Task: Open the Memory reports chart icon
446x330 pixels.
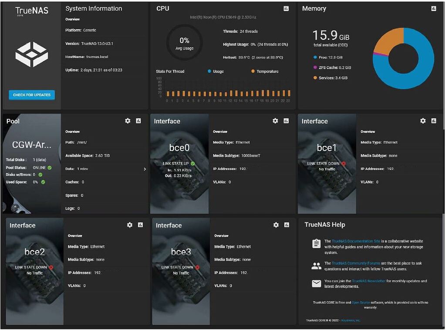Action: click(x=433, y=8)
